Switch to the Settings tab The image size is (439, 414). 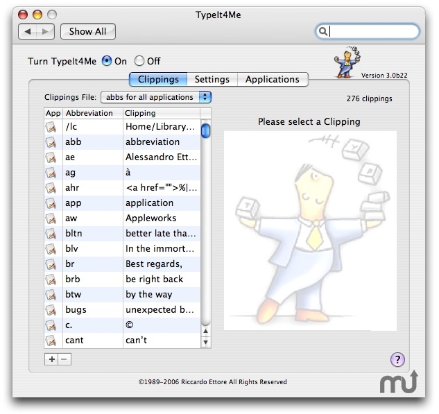click(x=212, y=80)
